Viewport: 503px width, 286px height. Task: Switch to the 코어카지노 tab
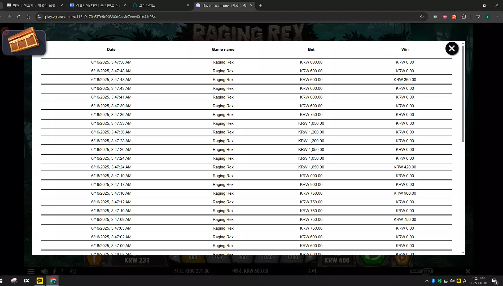point(161,5)
